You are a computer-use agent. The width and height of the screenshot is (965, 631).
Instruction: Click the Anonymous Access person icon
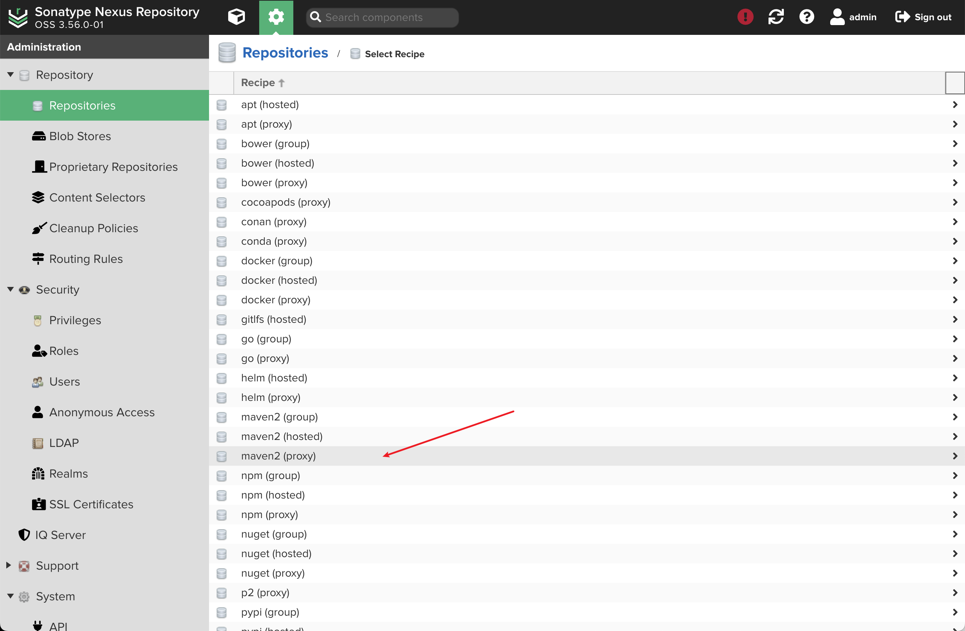point(38,412)
